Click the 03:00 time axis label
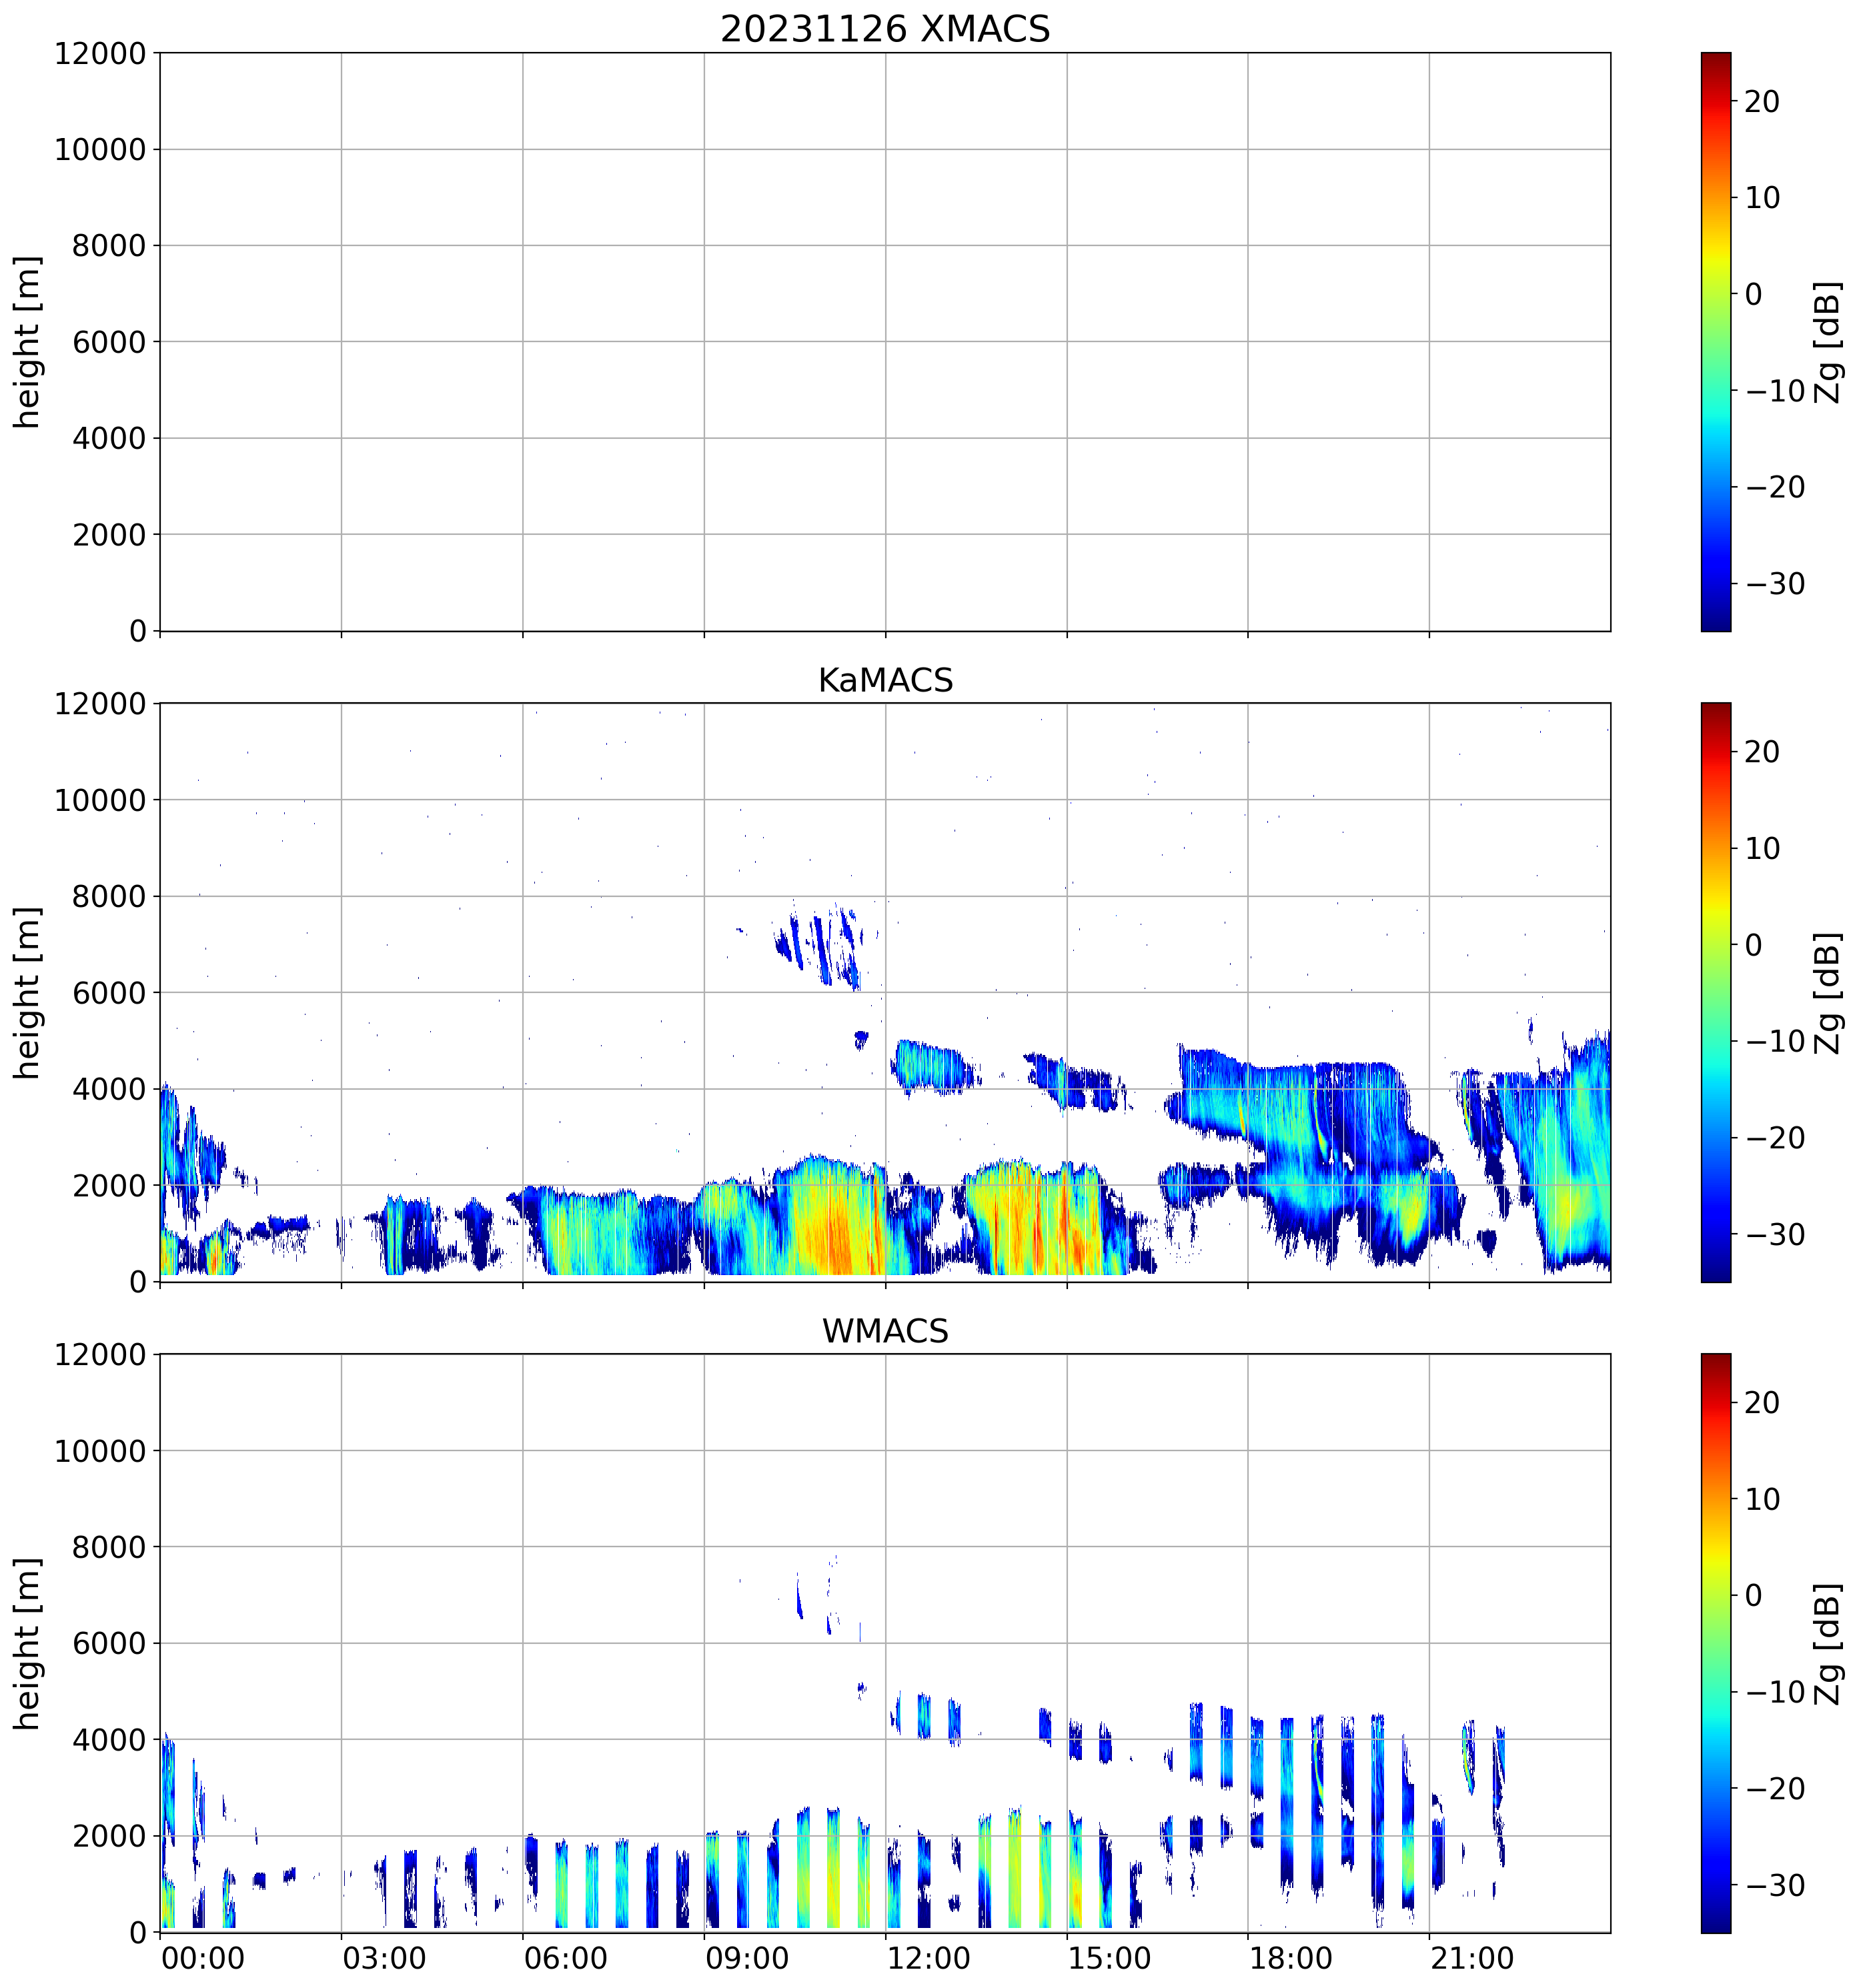This screenshot has width=1859, height=1988. (384, 1957)
